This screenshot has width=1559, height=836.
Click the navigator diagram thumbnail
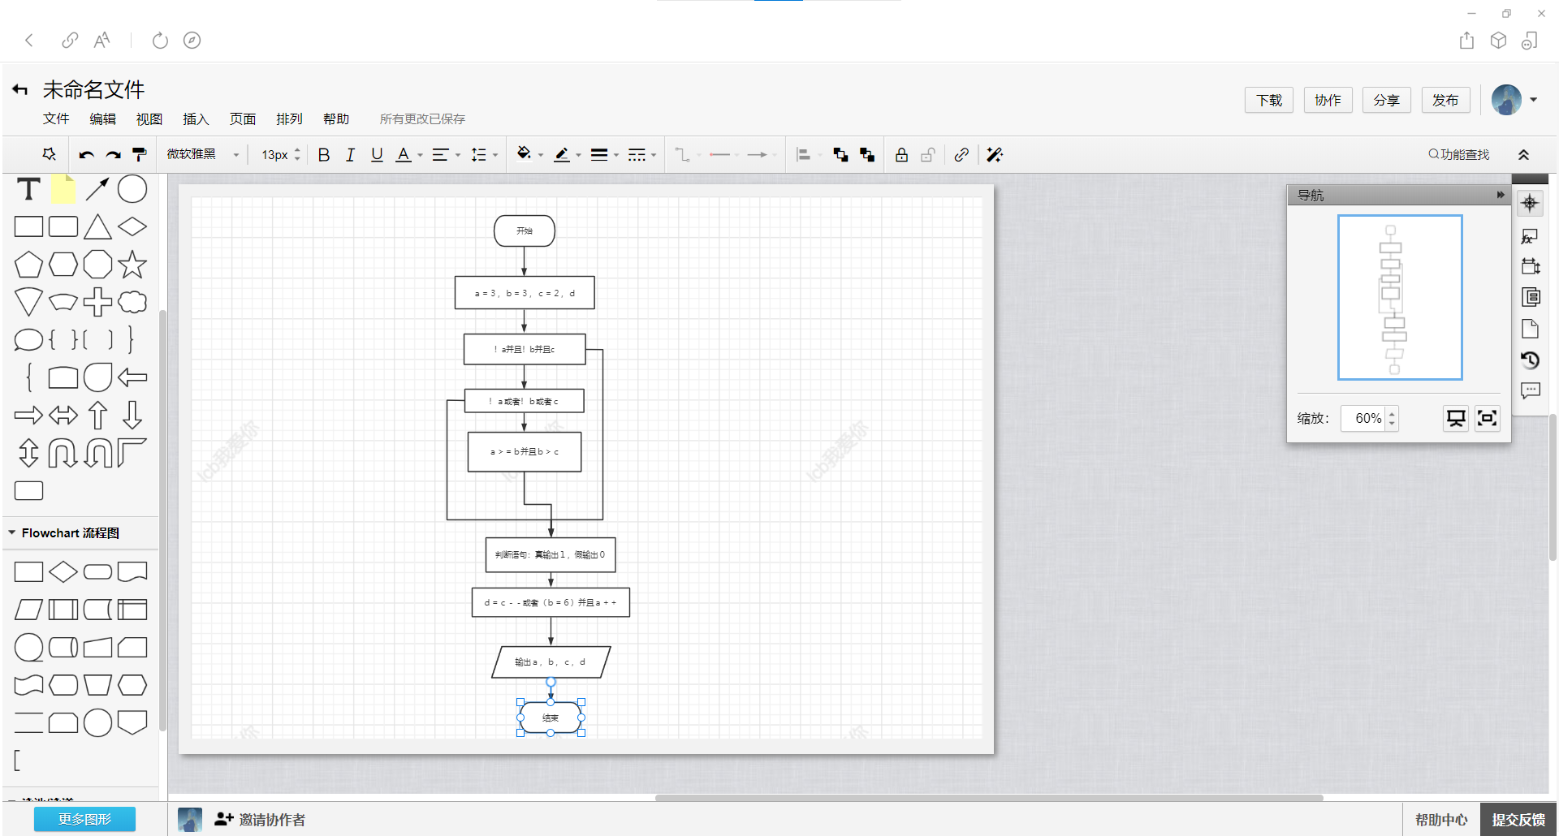1400,297
